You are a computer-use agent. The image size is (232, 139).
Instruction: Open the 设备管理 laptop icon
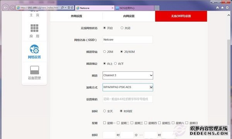tap(34, 70)
